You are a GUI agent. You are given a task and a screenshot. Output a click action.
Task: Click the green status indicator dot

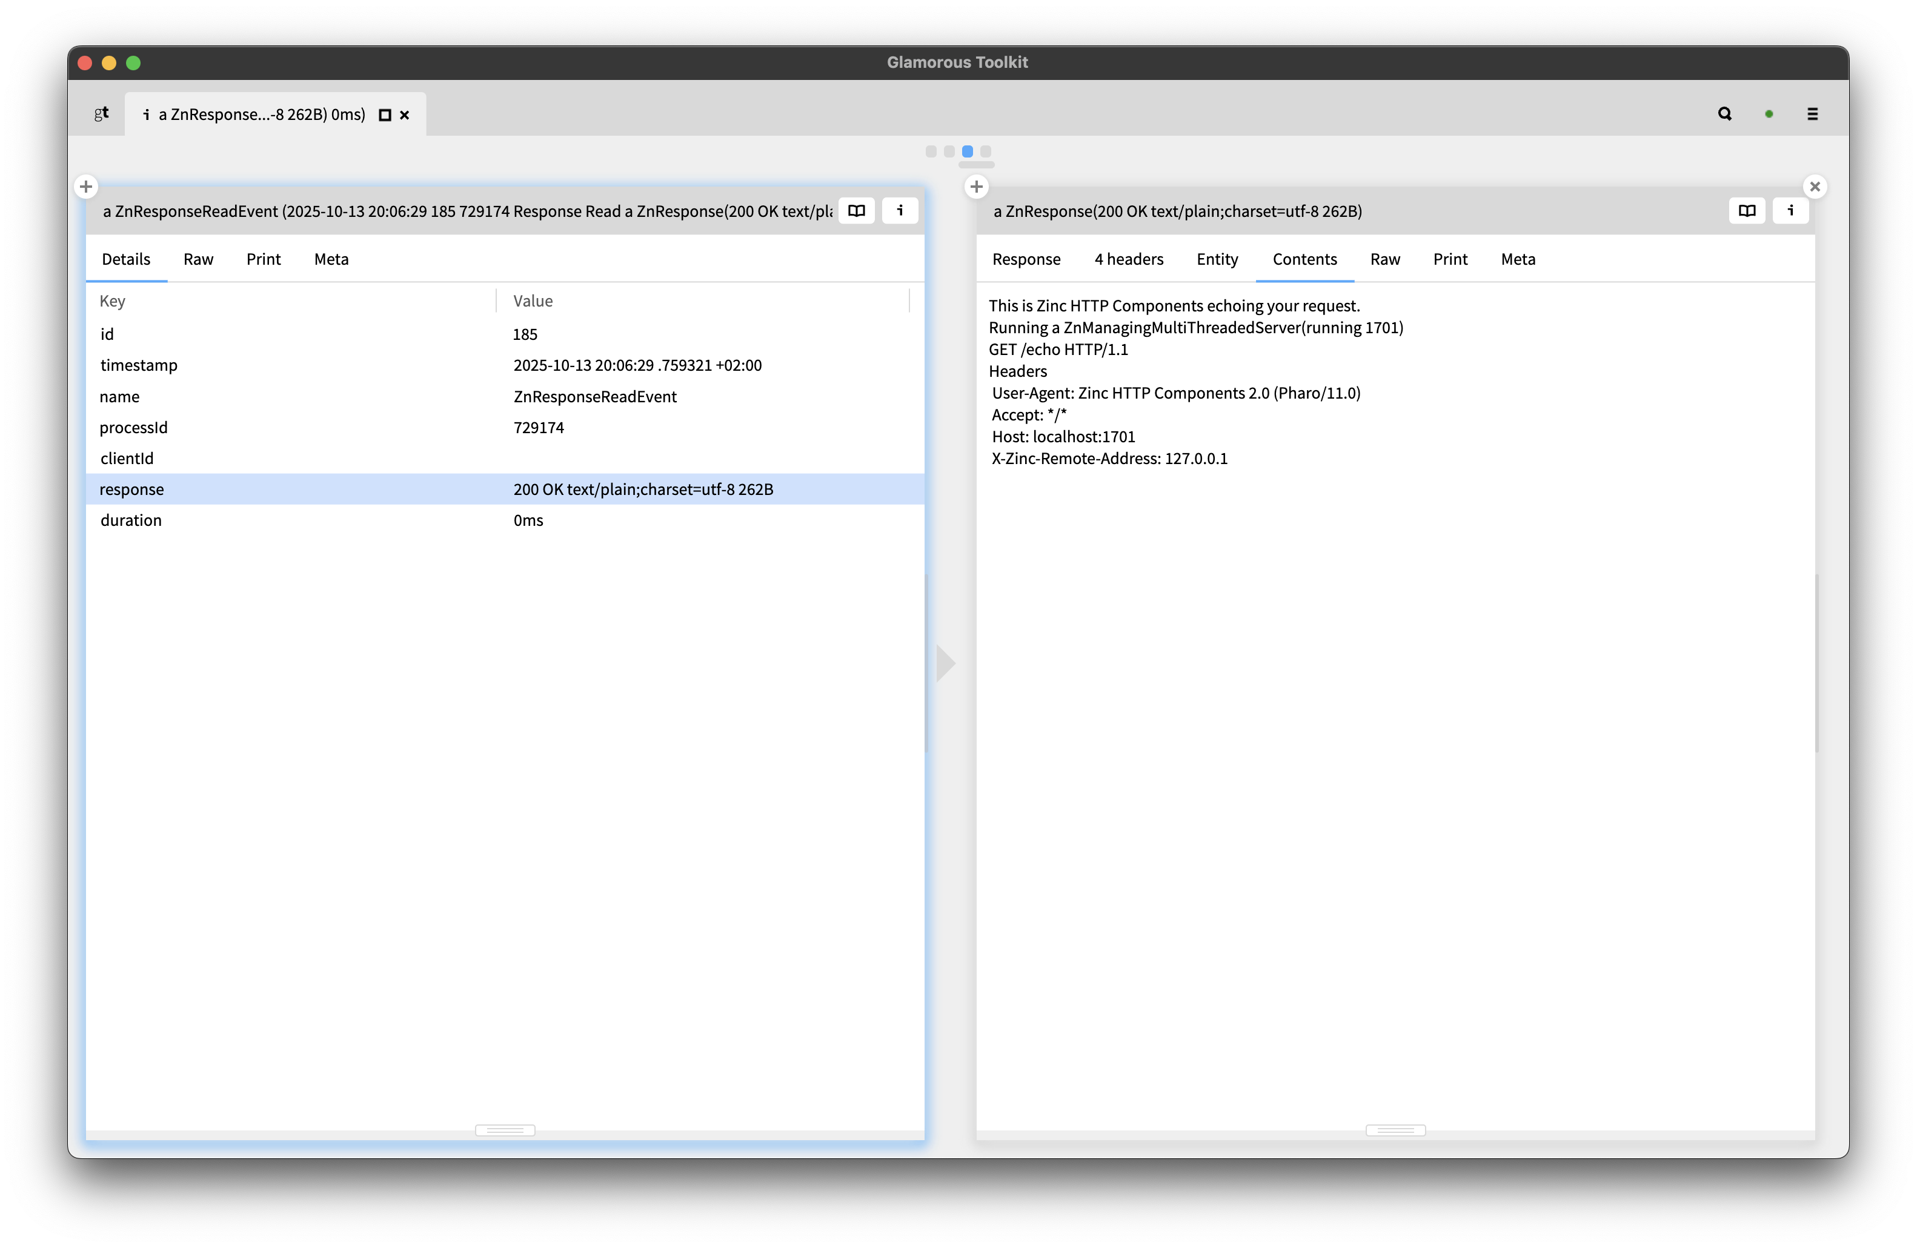click(1769, 113)
